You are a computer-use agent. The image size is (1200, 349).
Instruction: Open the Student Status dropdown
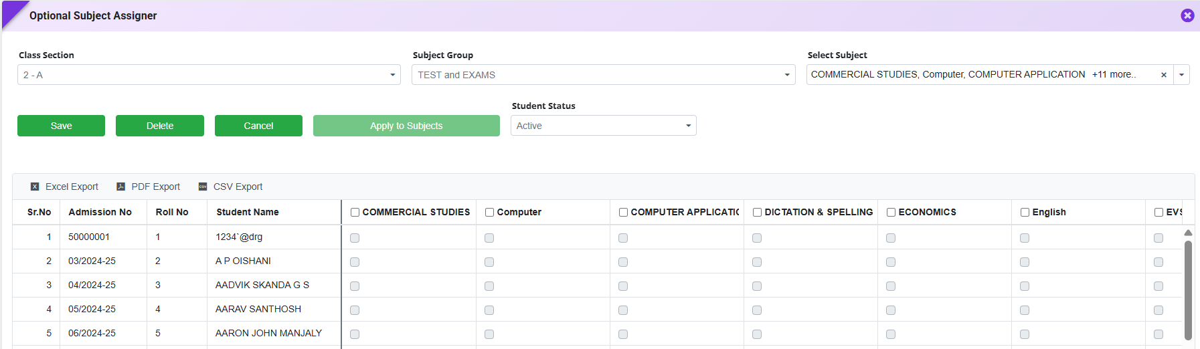click(x=603, y=126)
